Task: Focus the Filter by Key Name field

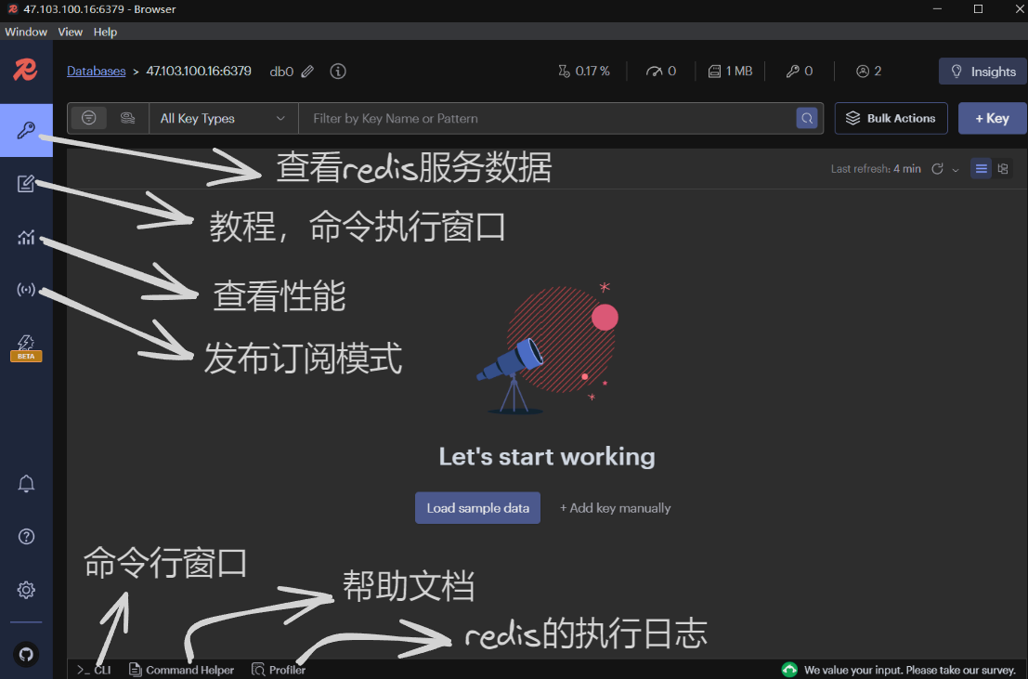Action: coord(548,119)
